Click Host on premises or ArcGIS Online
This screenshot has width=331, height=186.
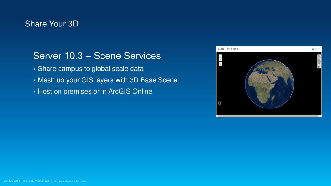(95, 91)
